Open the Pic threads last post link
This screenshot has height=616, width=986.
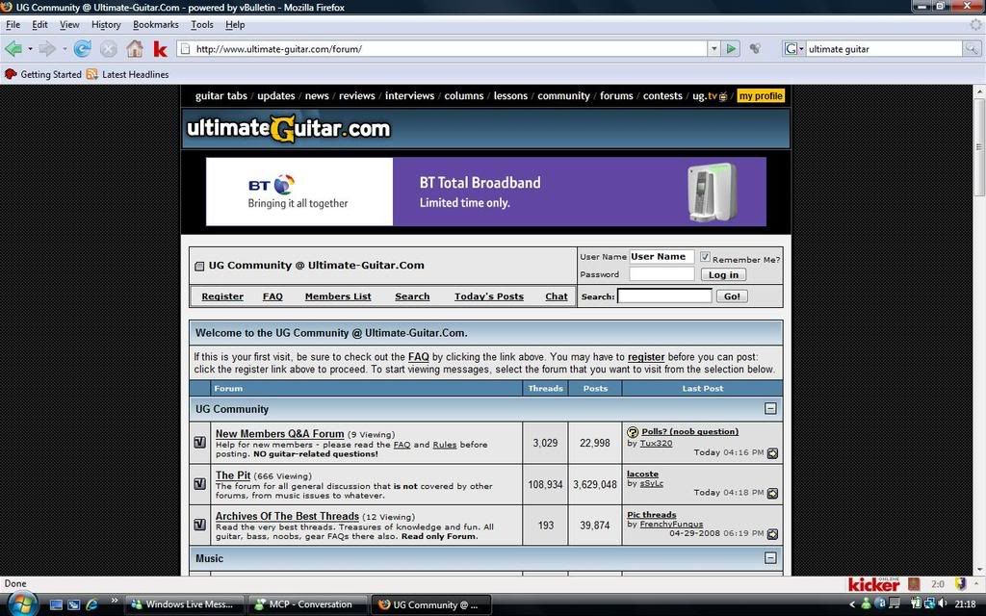pyautogui.click(x=651, y=514)
